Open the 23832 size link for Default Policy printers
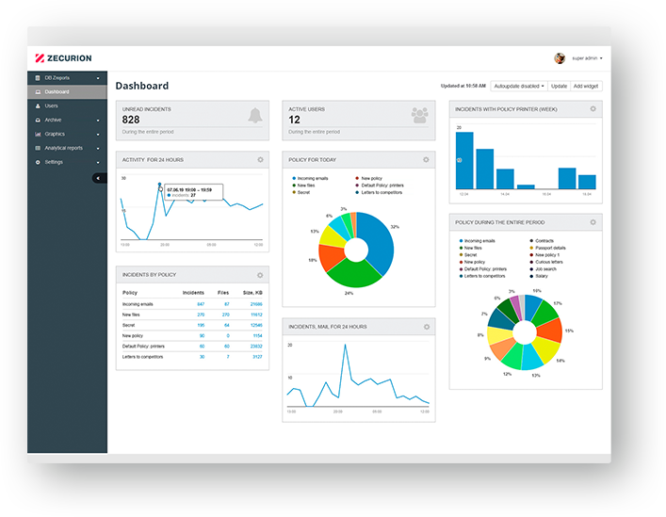 256,346
